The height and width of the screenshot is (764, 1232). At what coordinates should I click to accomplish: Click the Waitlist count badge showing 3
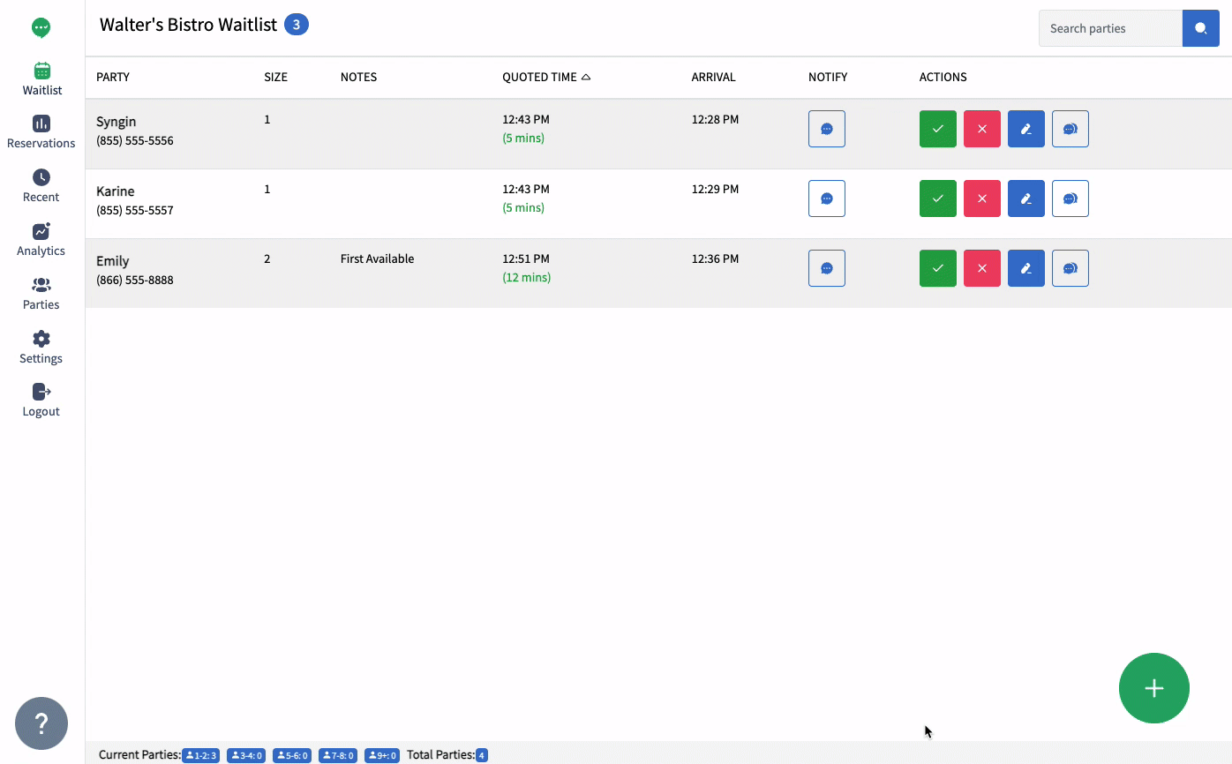click(x=297, y=24)
